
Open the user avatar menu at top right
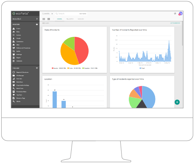180,14
